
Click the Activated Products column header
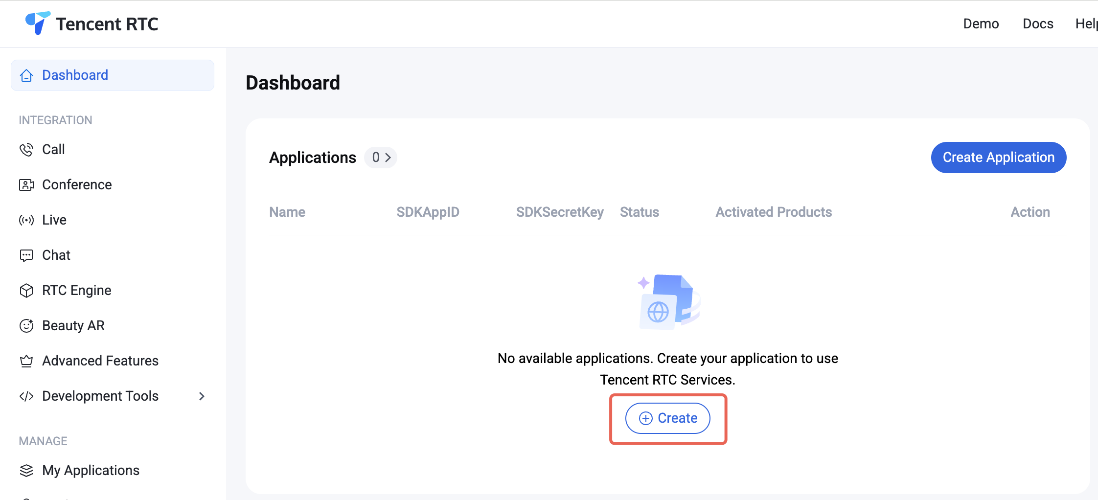[774, 212]
